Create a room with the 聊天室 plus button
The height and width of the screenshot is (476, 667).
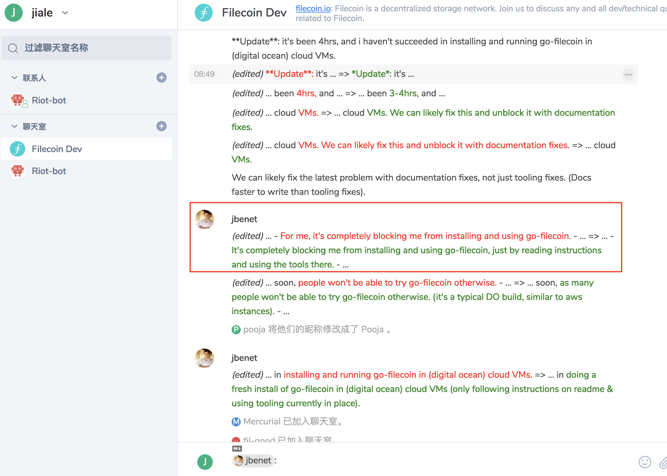pyautogui.click(x=162, y=126)
